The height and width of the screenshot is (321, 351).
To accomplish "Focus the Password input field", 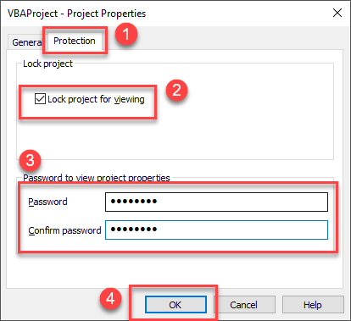I will coord(216,202).
